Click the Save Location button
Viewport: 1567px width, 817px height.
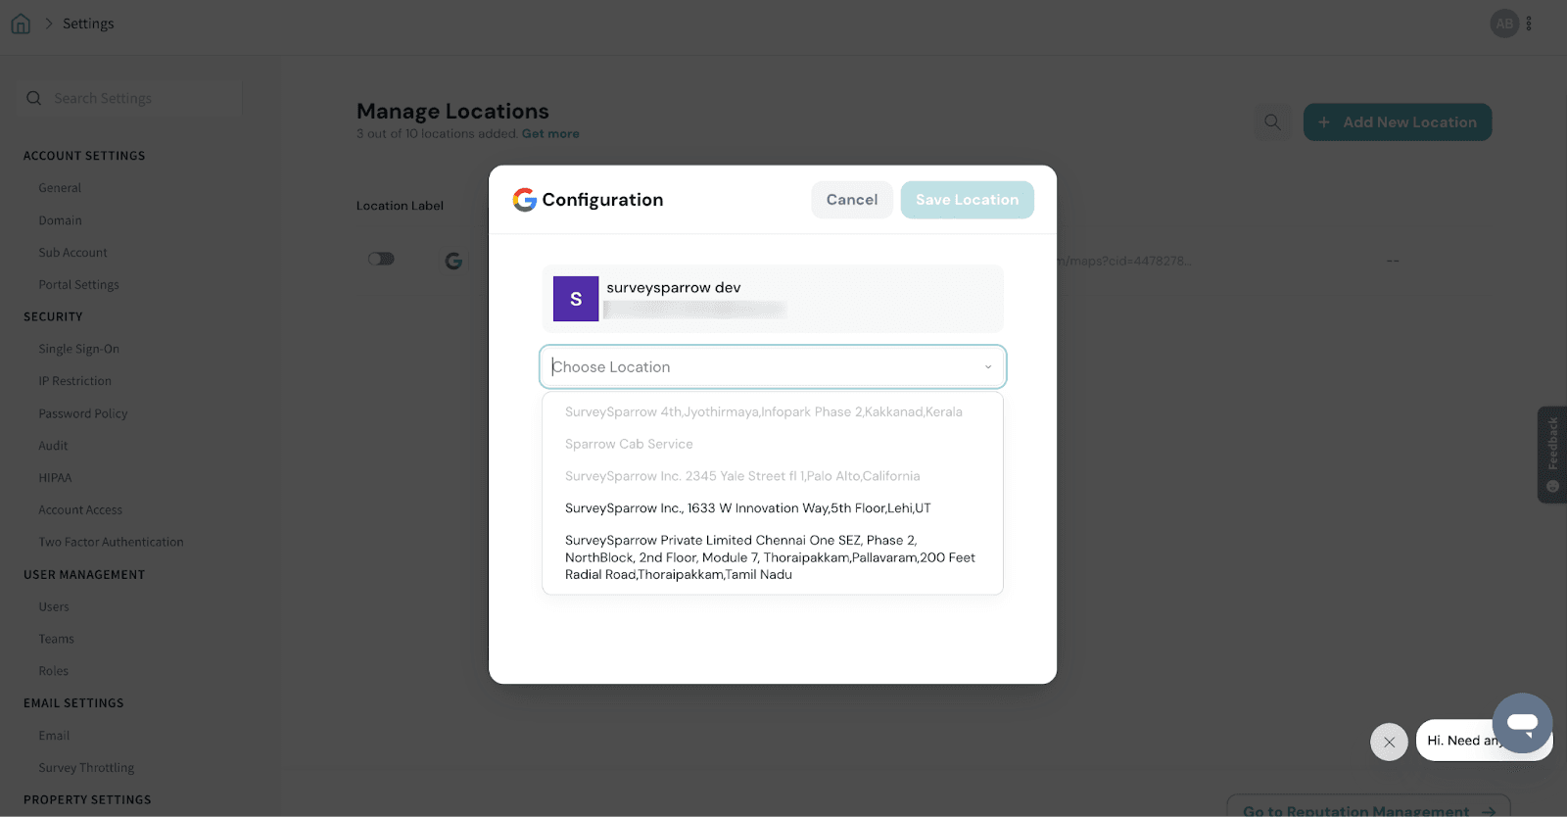click(x=967, y=200)
